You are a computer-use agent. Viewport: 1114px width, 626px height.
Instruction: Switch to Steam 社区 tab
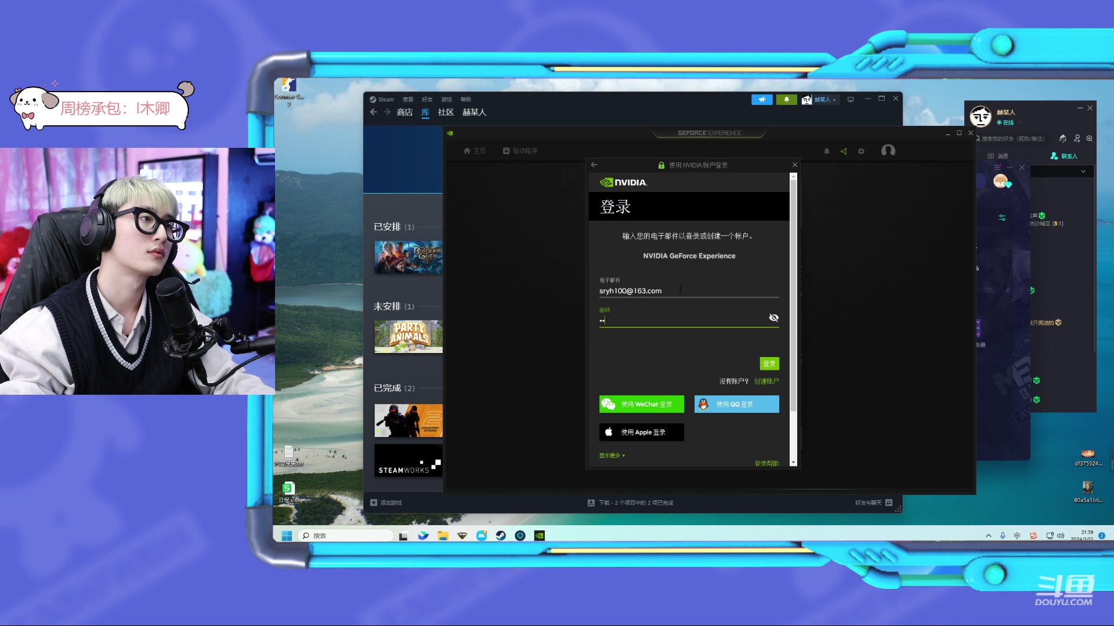click(x=446, y=112)
